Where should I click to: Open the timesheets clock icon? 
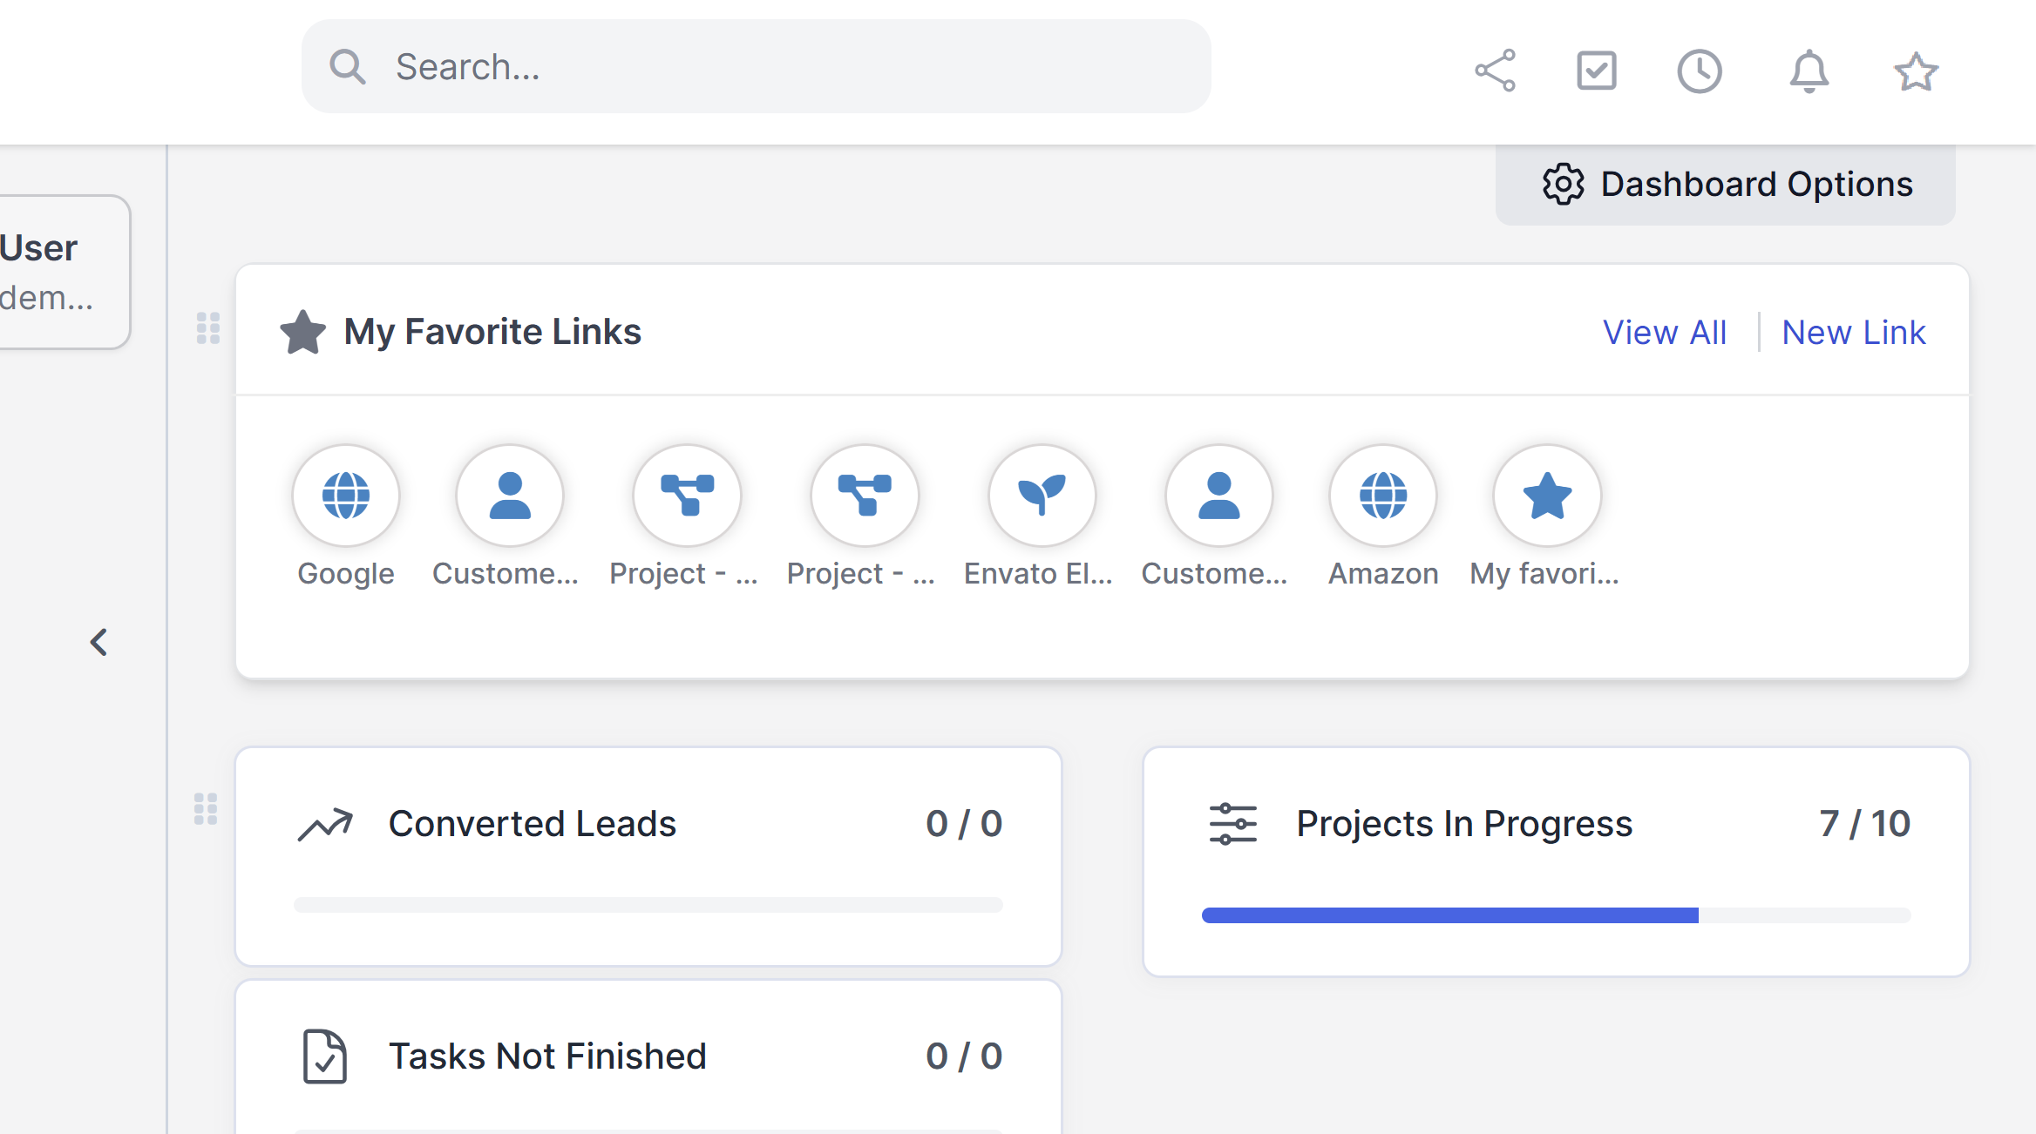click(1700, 71)
